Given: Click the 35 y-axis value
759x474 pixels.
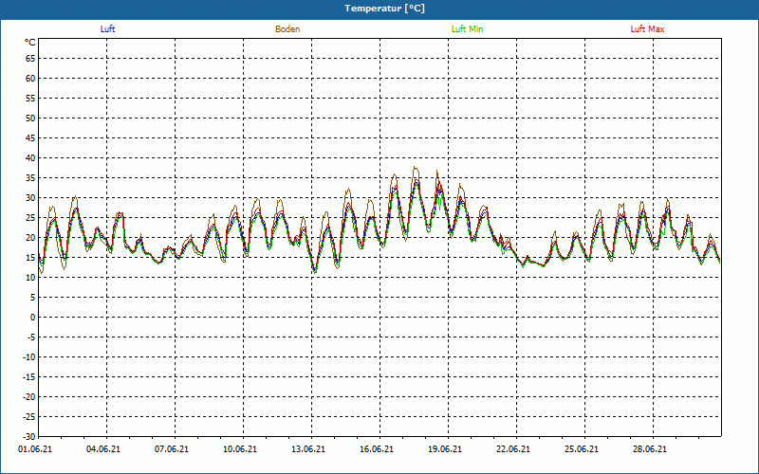Looking at the screenshot, I should point(30,178).
